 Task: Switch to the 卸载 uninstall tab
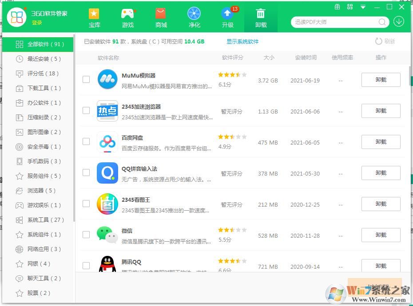(x=261, y=18)
